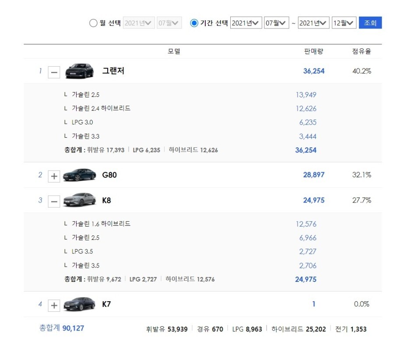Viewport: 394px width, 338px height.
Task: Click the LPG 8,963 total
Action: click(247, 329)
